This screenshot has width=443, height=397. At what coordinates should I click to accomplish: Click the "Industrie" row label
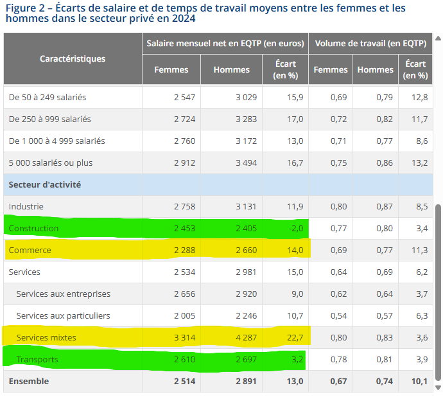[26, 206]
